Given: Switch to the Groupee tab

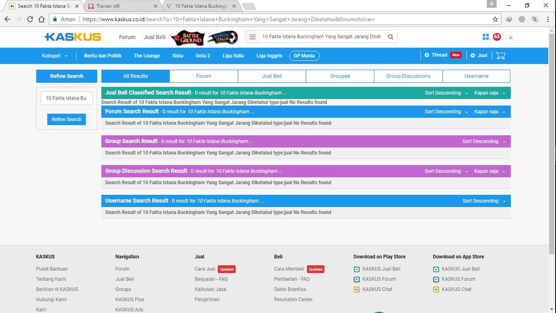Looking at the screenshot, I should tap(340, 76).
